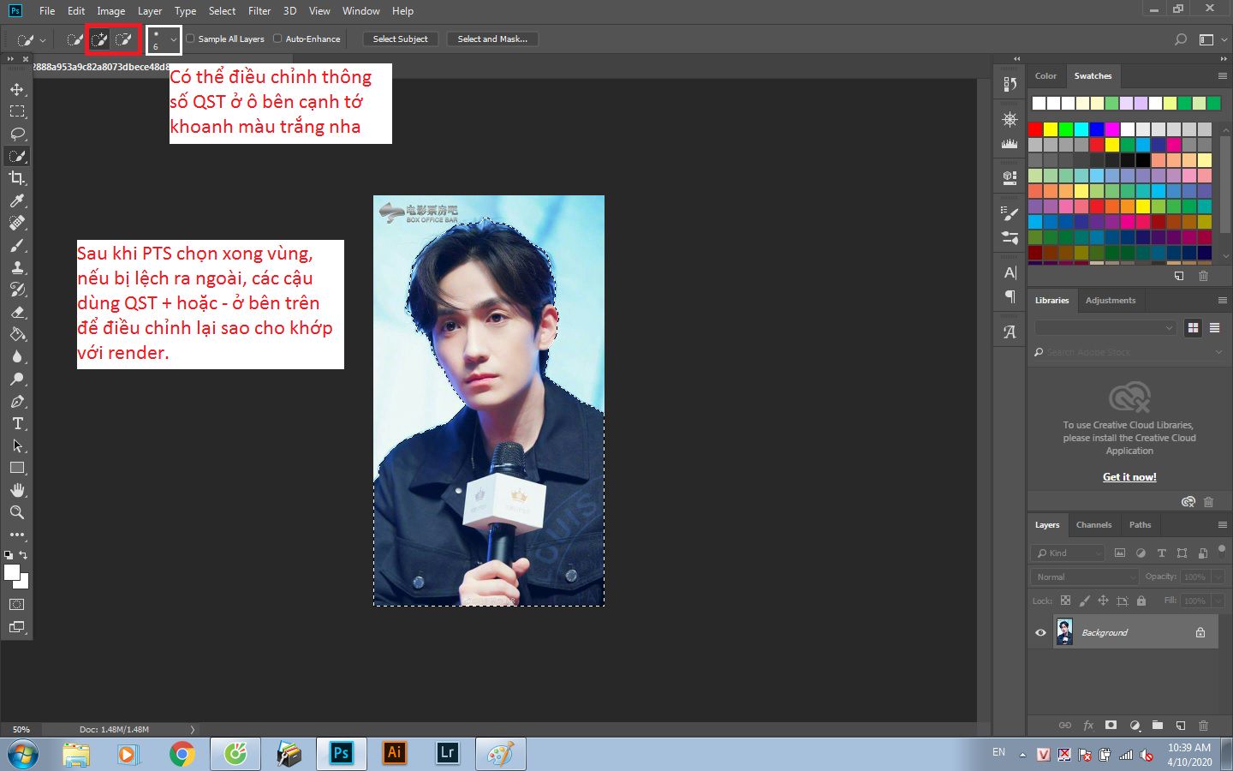Expand the layer blend mode Normal dropdown
Screen dimensions: 1233x771
tap(1084, 577)
